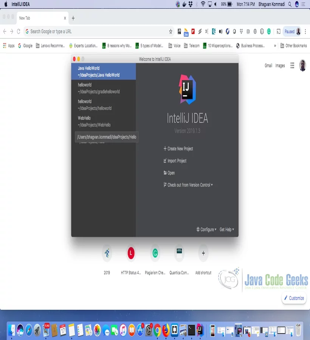Open the Google apps grid icon

pyautogui.click(x=292, y=65)
